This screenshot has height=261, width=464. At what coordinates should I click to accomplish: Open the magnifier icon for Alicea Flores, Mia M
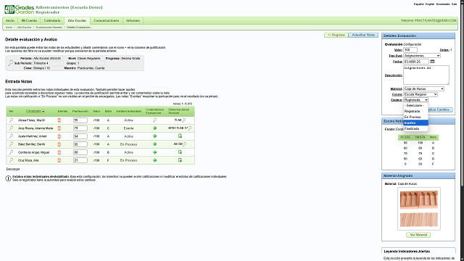(12, 120)
